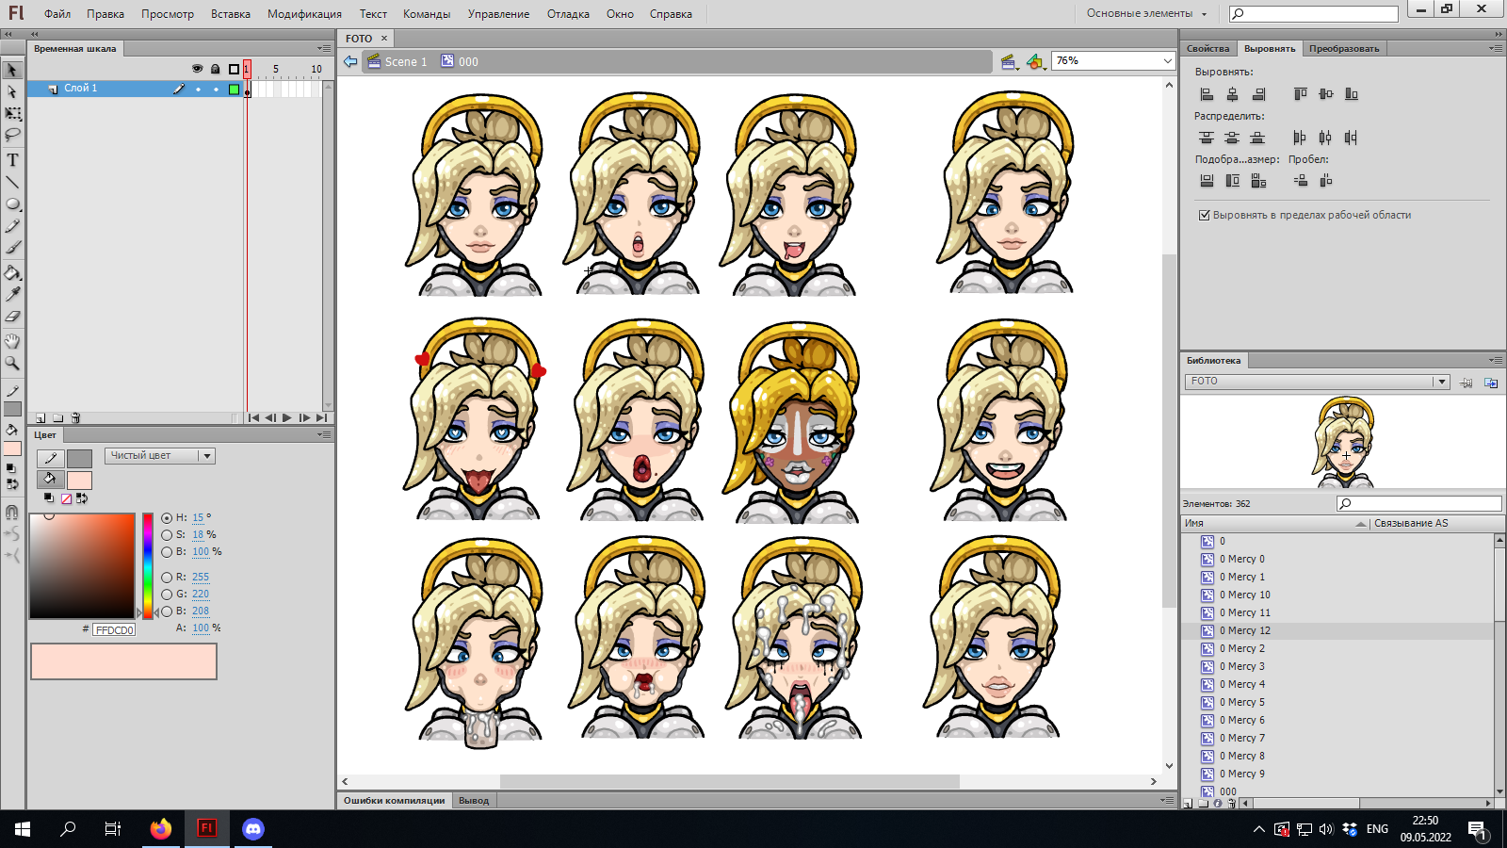
Task: Open the Чистый цвет color type dropdown
Action: [x=160, y=456]
